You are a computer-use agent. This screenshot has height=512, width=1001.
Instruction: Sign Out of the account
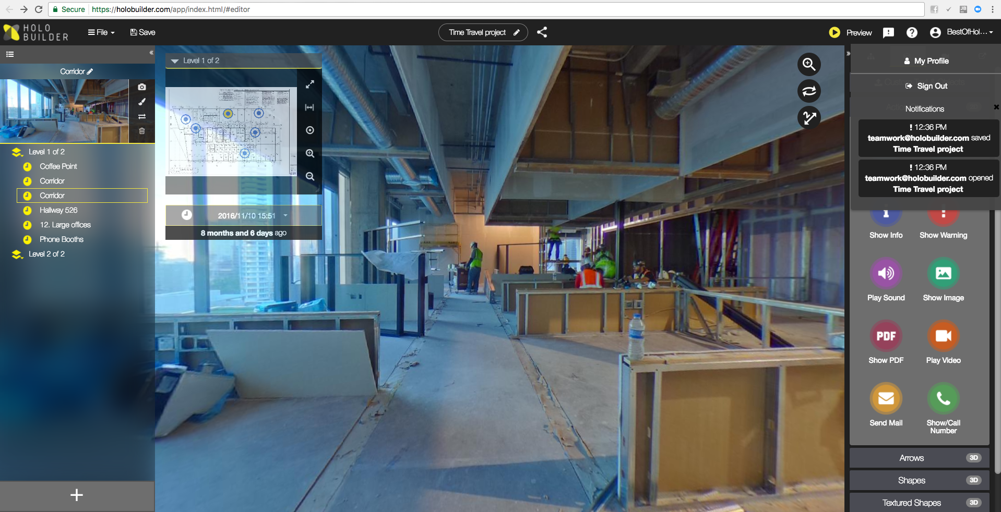[926, 86]
